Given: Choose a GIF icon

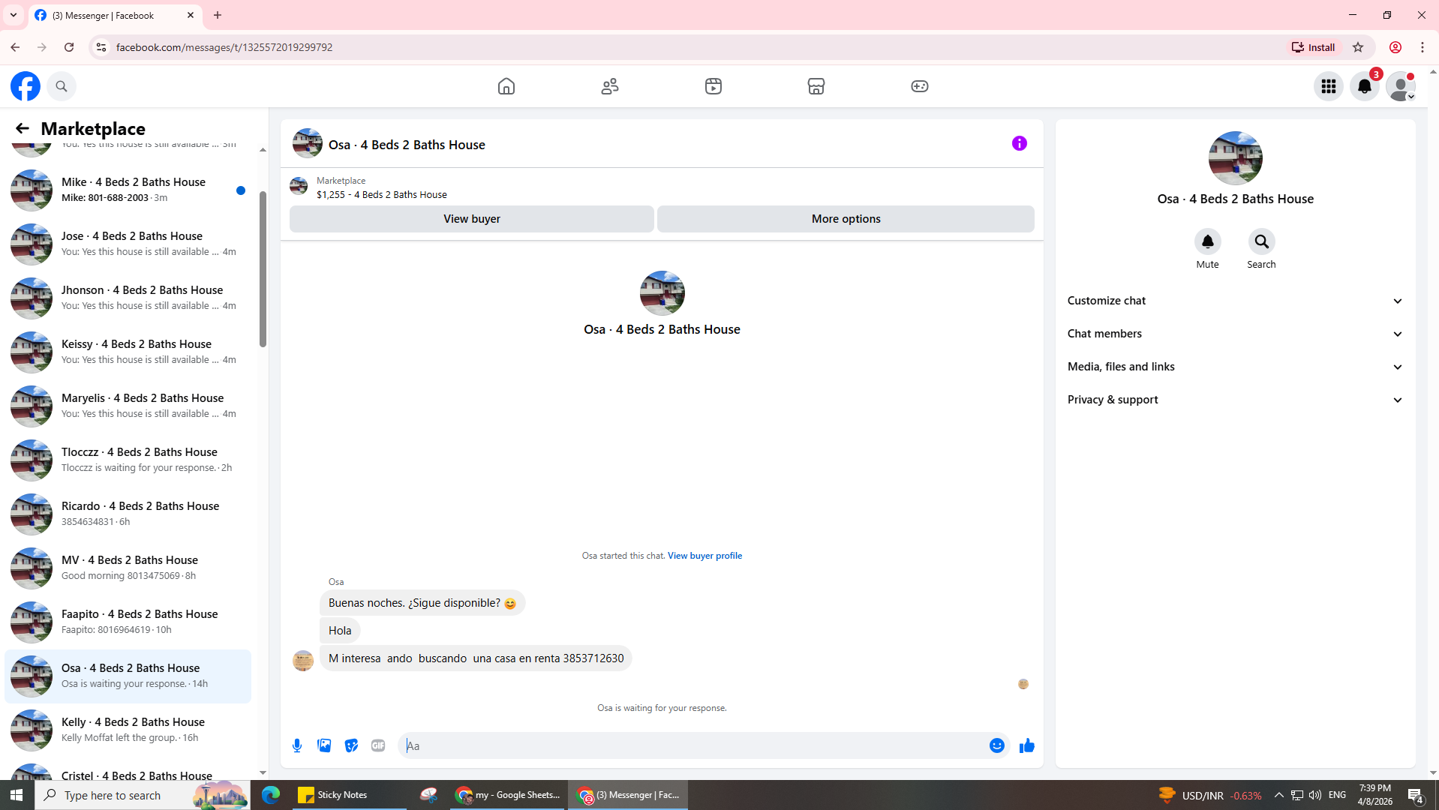Looking at the screenshot, I should coord(378,745).
